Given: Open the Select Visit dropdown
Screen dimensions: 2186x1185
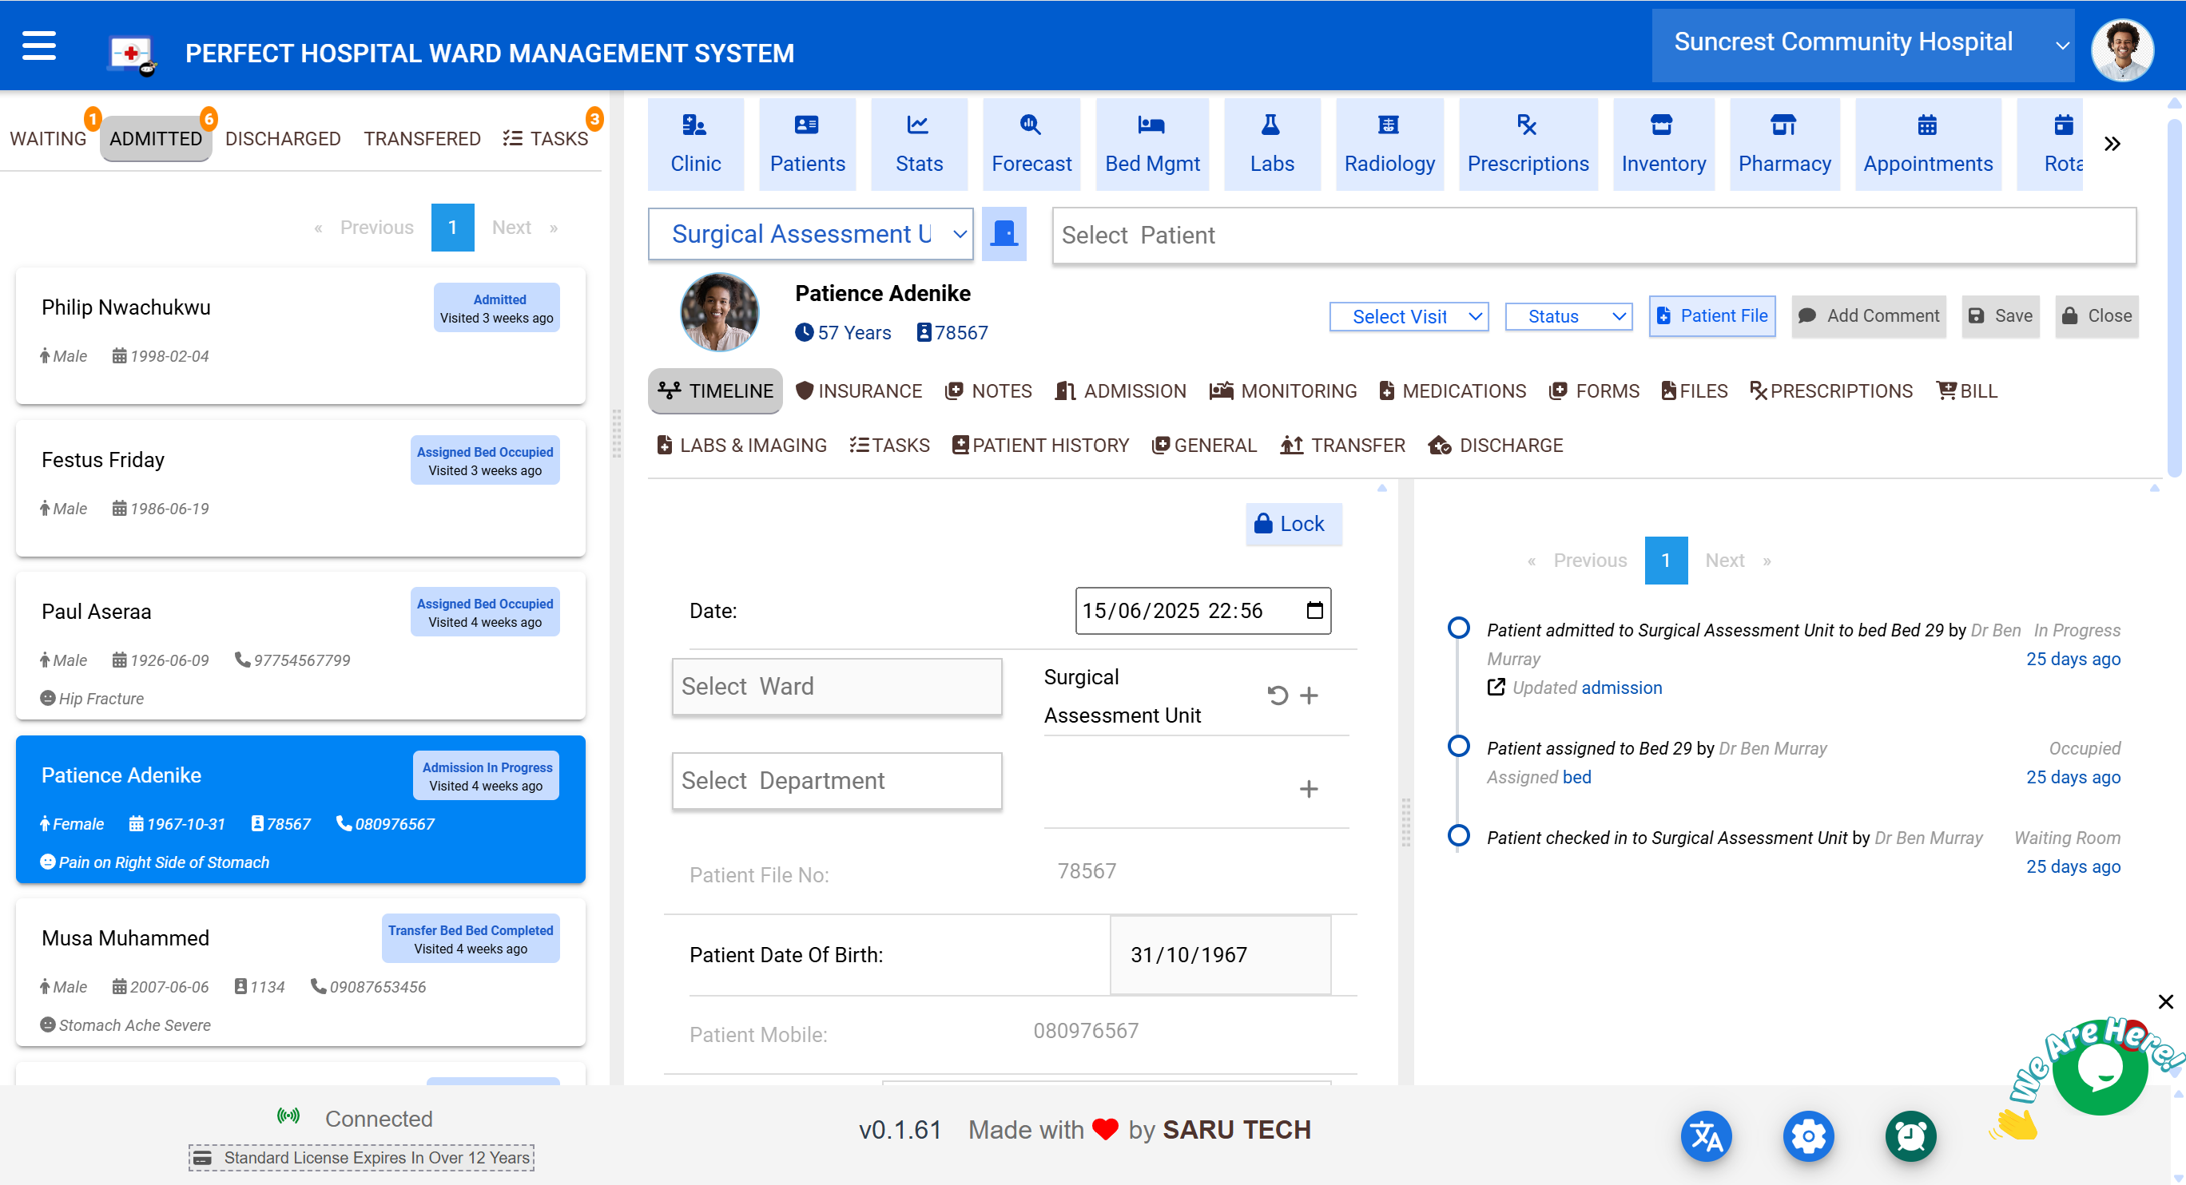Looking at the screenshot, I should pyautogui.click(x=1409, y=316).
